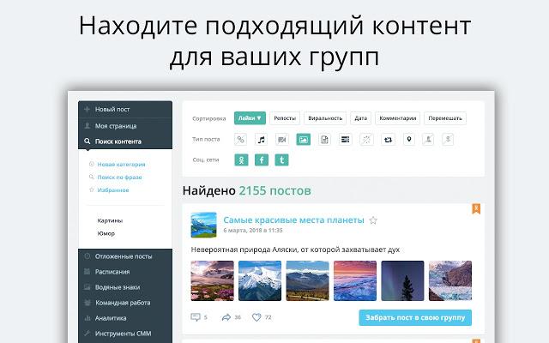Toggle the Facebook social network filter

pos(261,160)
